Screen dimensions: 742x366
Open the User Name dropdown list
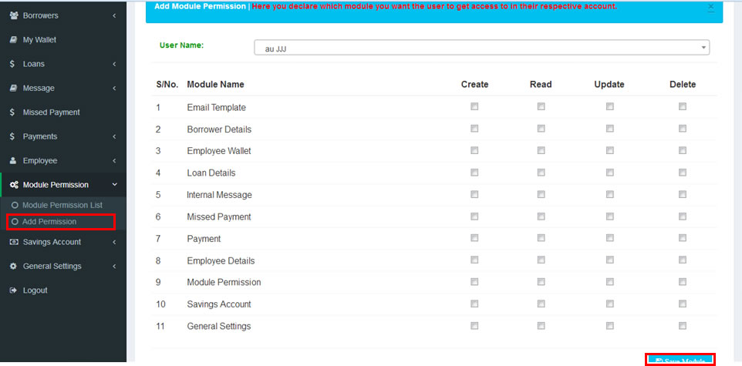(481, 48)
